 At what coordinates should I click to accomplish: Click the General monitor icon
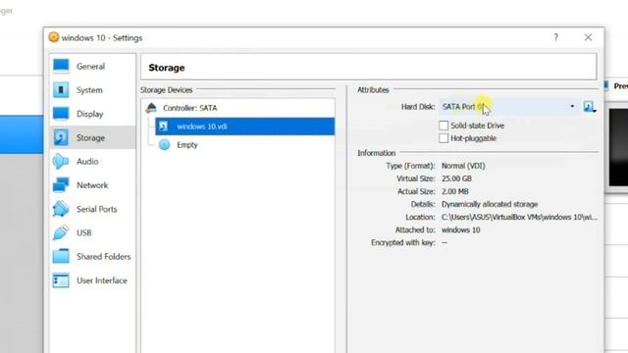click(61, 66)
